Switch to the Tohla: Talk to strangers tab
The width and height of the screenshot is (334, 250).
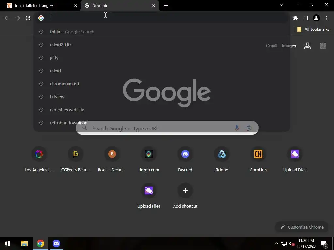40,6
